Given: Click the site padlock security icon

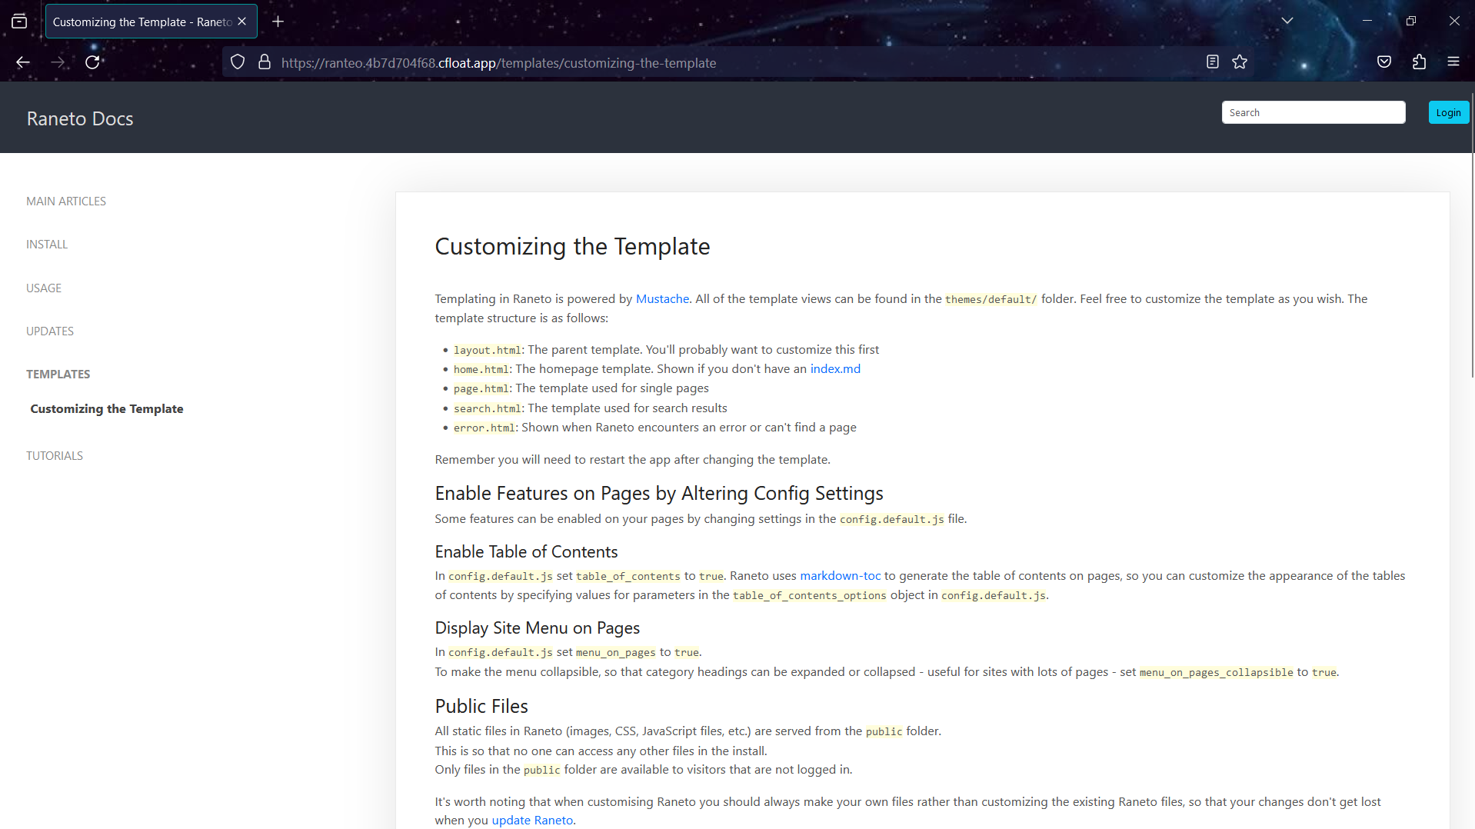Looking at the screenshot, I should point(264,62).
